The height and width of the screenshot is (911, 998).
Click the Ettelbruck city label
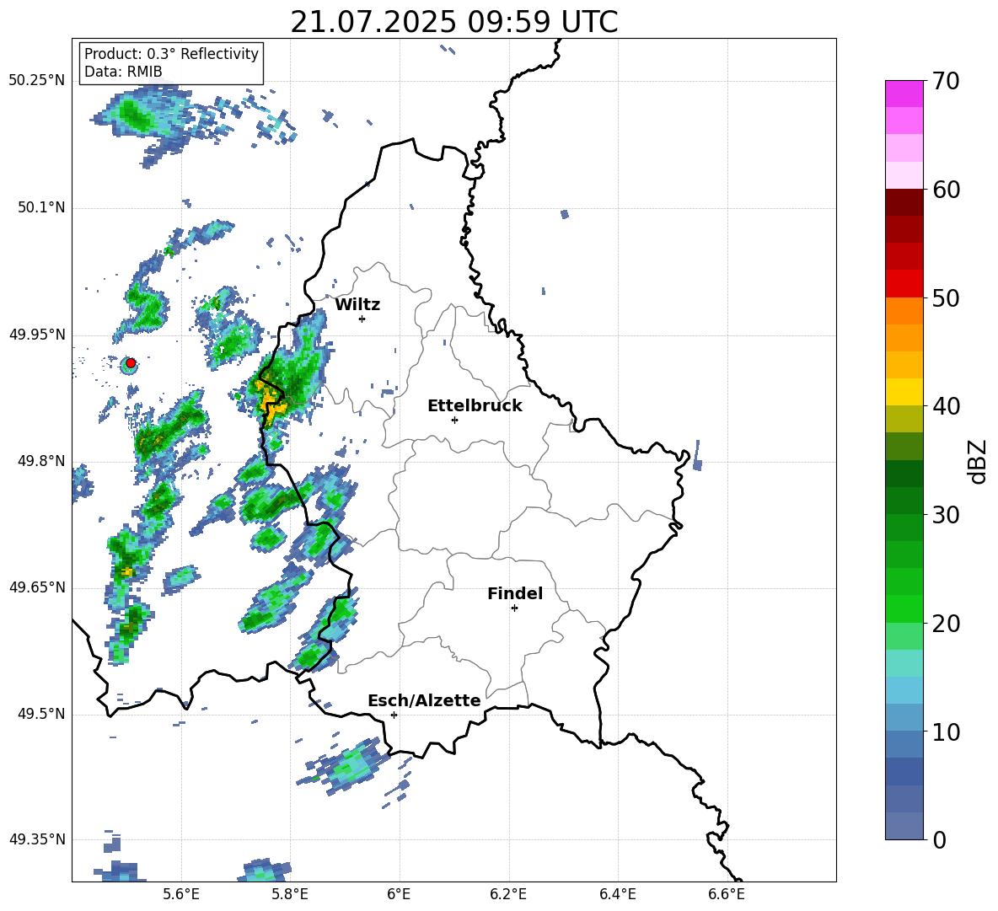(475, 406)
